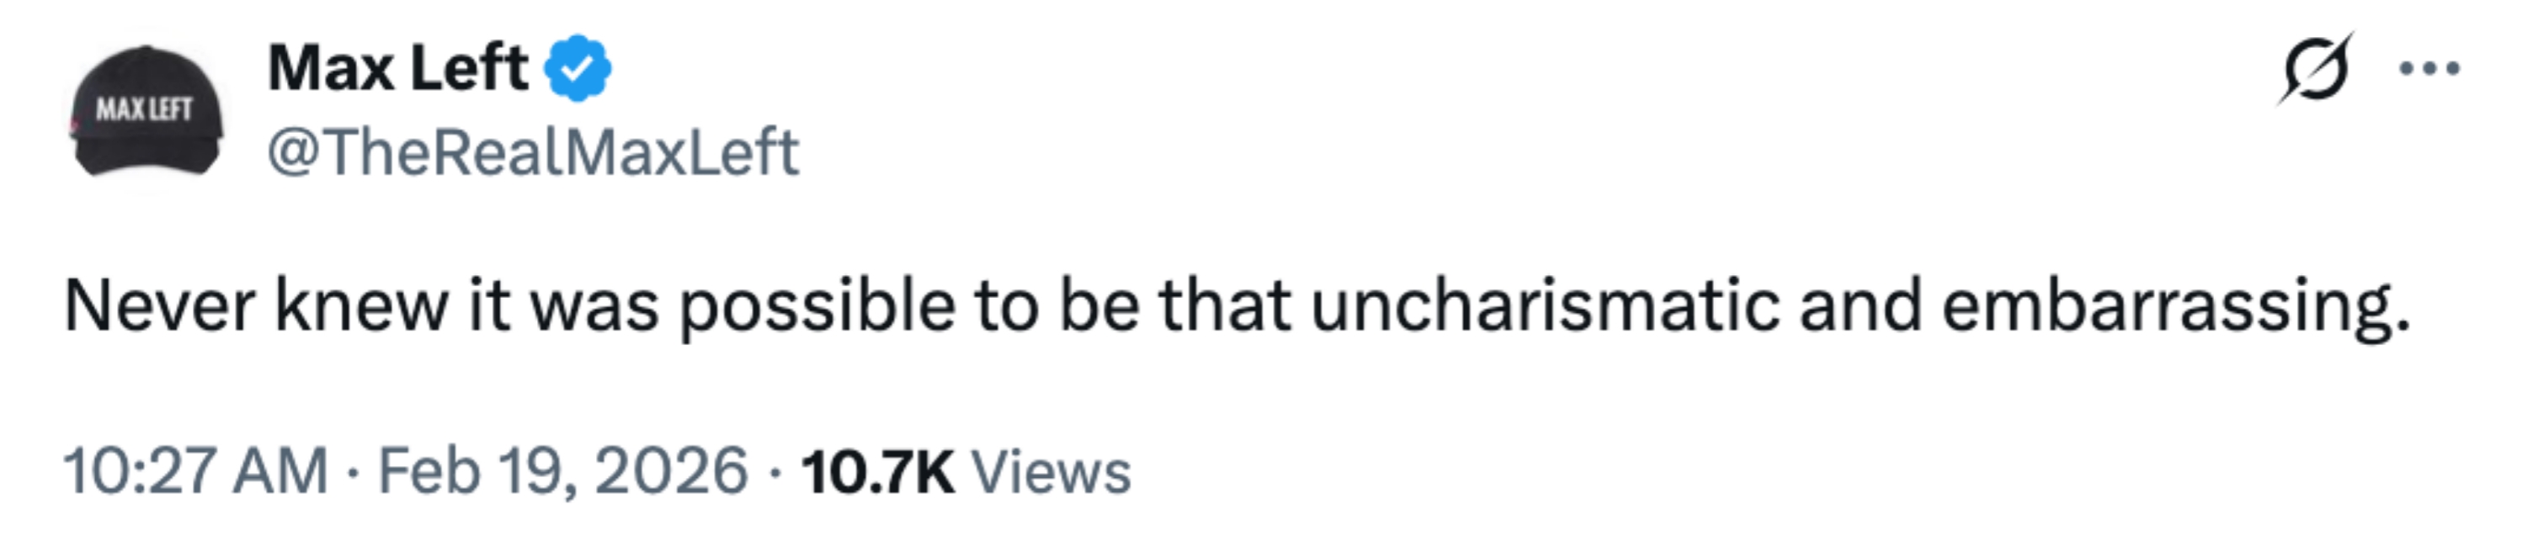The width and height of the screenshot is (2523, 547).
Task: Click the word Left in the display name
Action: click(x=469, y=68)
